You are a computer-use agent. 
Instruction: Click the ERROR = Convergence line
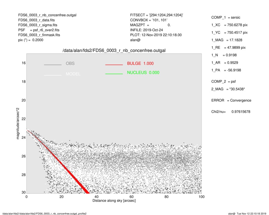(231, 101)
